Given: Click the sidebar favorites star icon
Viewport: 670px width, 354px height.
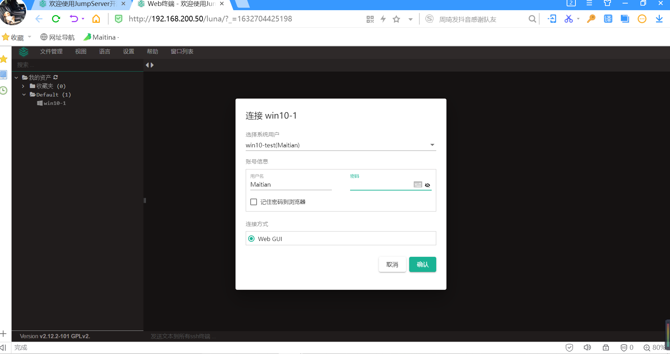Looking at the screenshot, I should [4, 59].
